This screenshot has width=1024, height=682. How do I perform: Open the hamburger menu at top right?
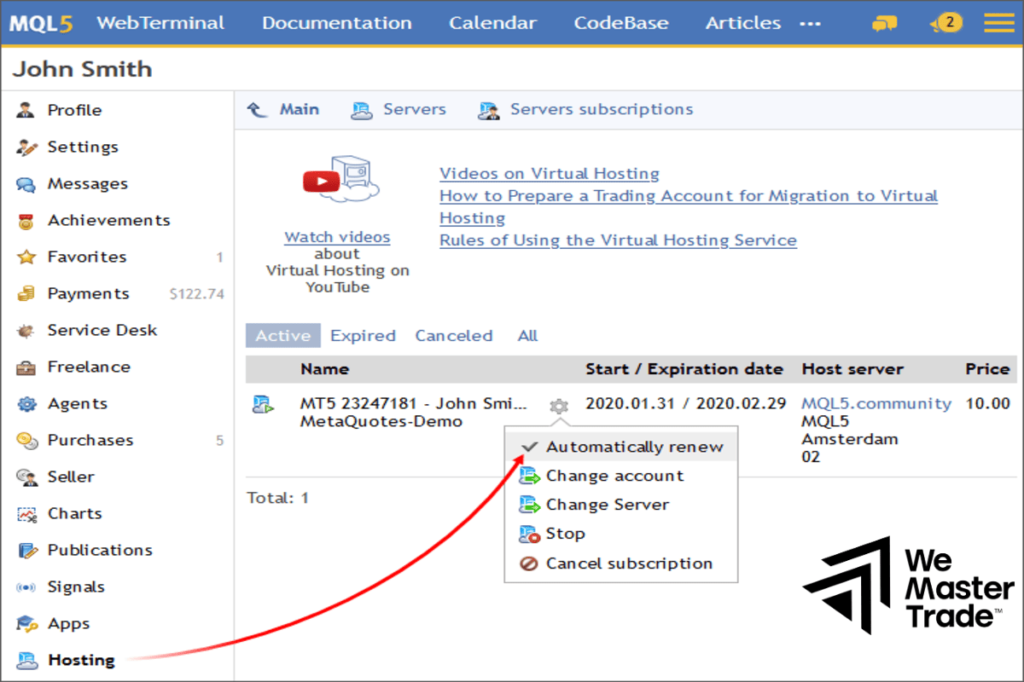pos(998,22)
